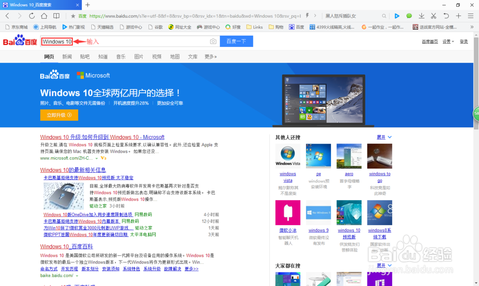Click the lightning speed-mode icon in address bar

point(308,16)
